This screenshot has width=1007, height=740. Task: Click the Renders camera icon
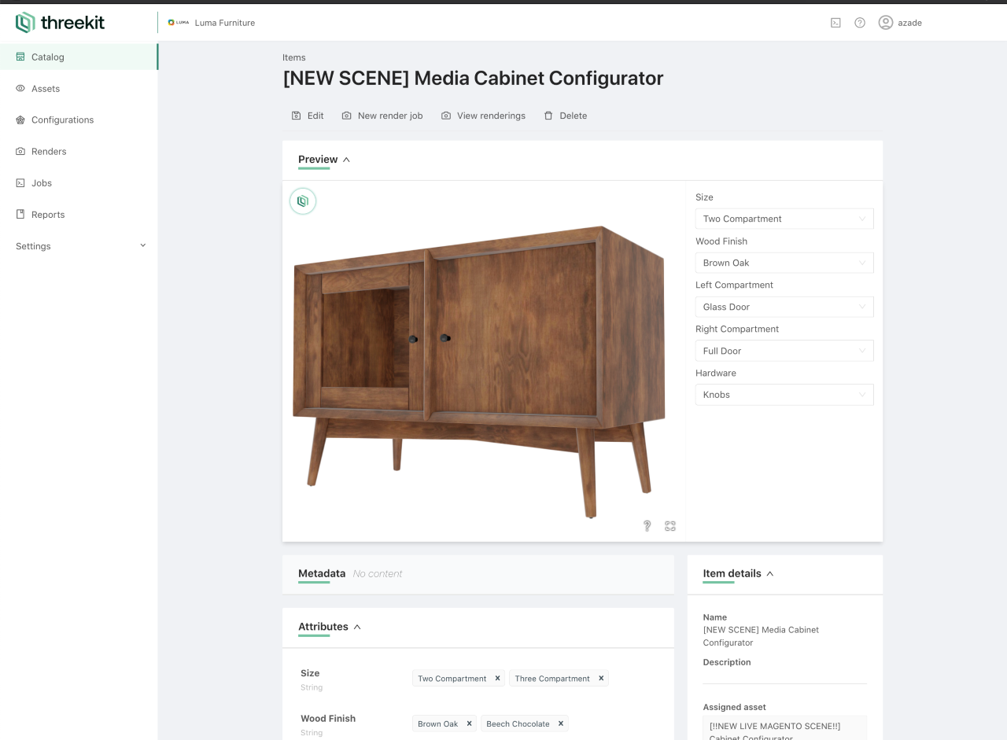20,151
